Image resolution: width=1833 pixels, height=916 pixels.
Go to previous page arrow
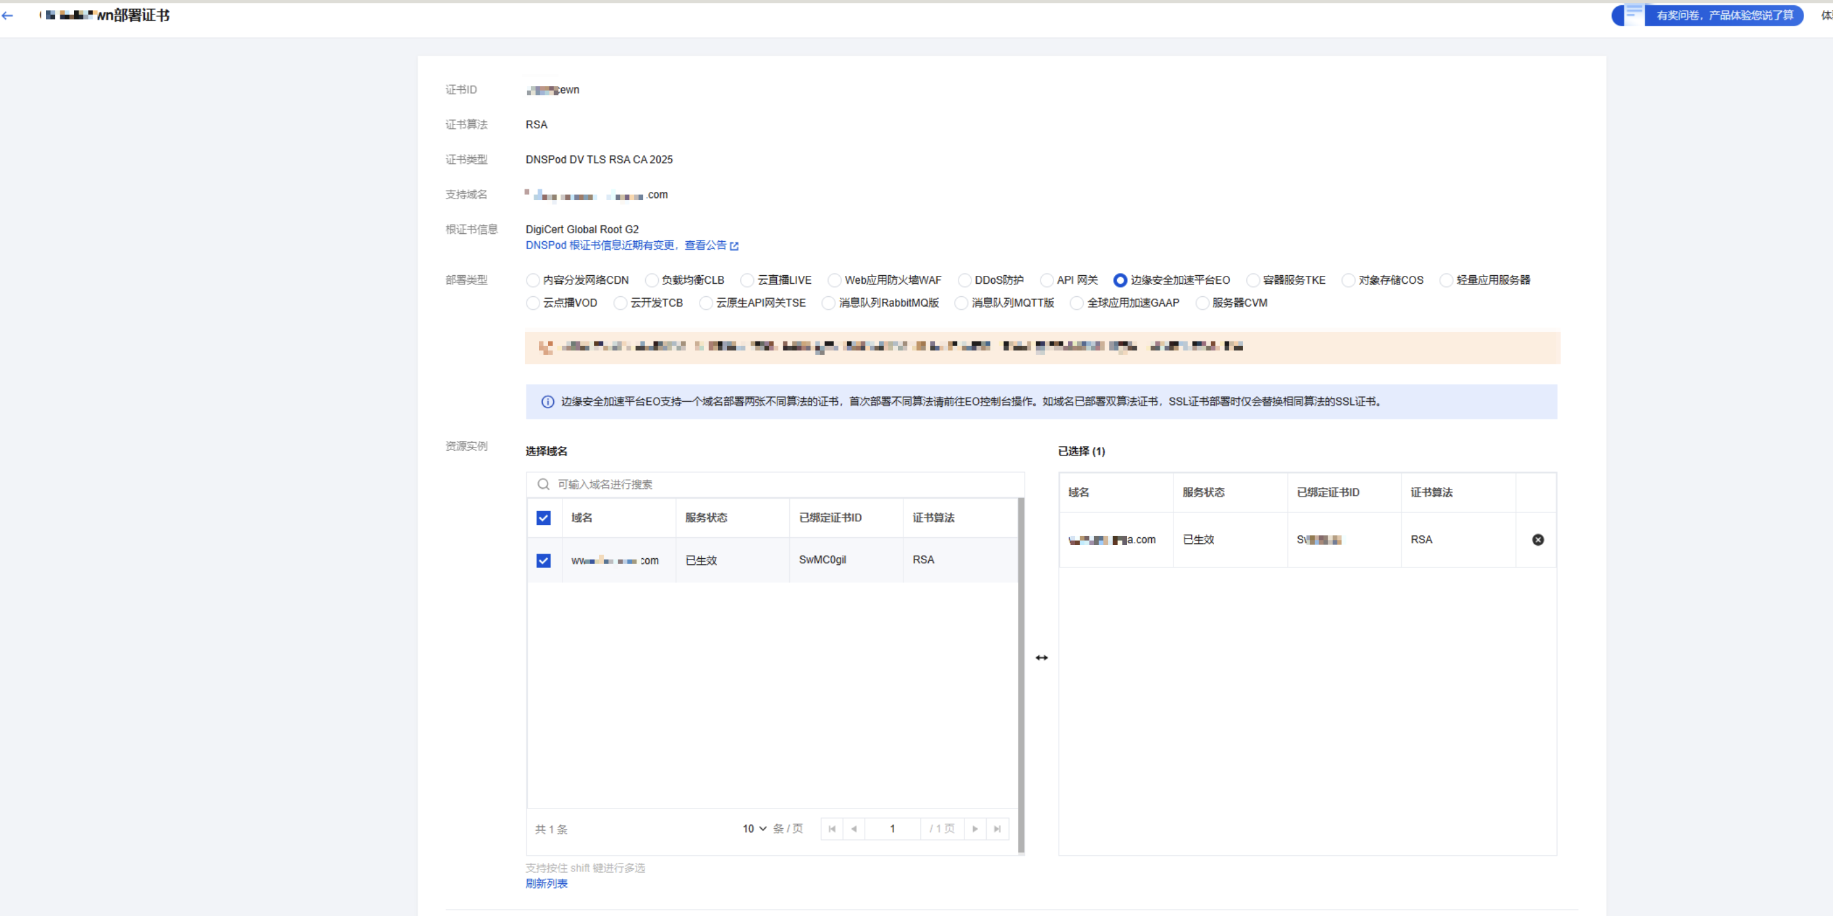(854, 830)
